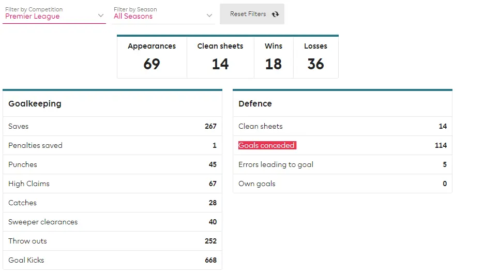Click the Goal Kicks row
The height and width of the screenshot is (274, 484).
(x=112, y=260)
